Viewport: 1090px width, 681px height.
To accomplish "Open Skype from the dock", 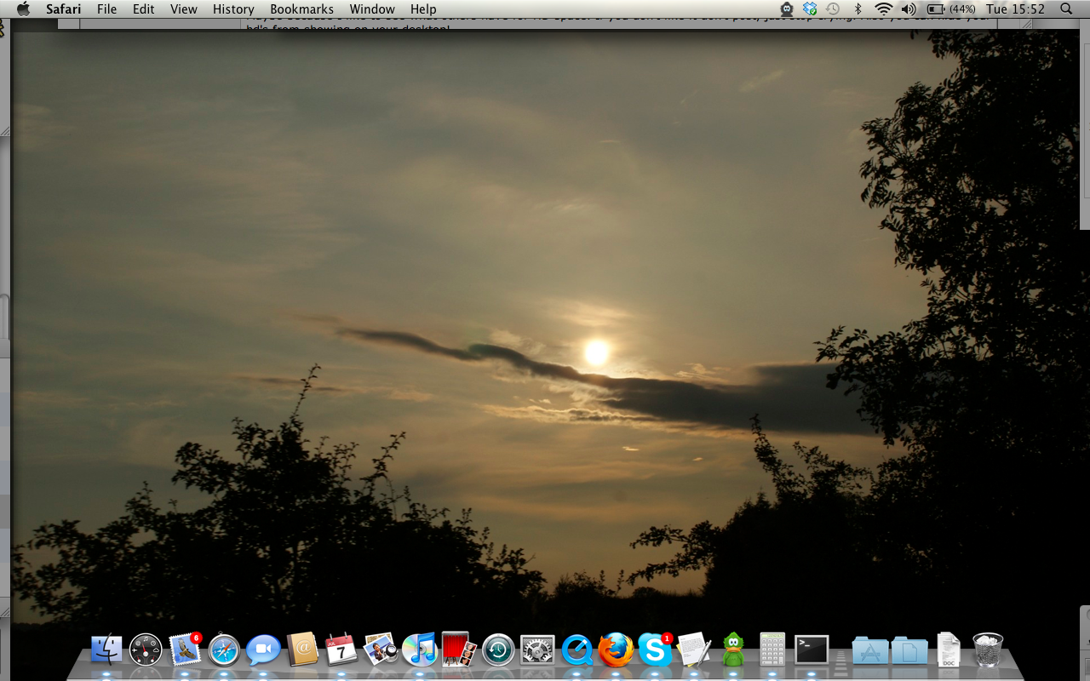I will click(655, 650).
